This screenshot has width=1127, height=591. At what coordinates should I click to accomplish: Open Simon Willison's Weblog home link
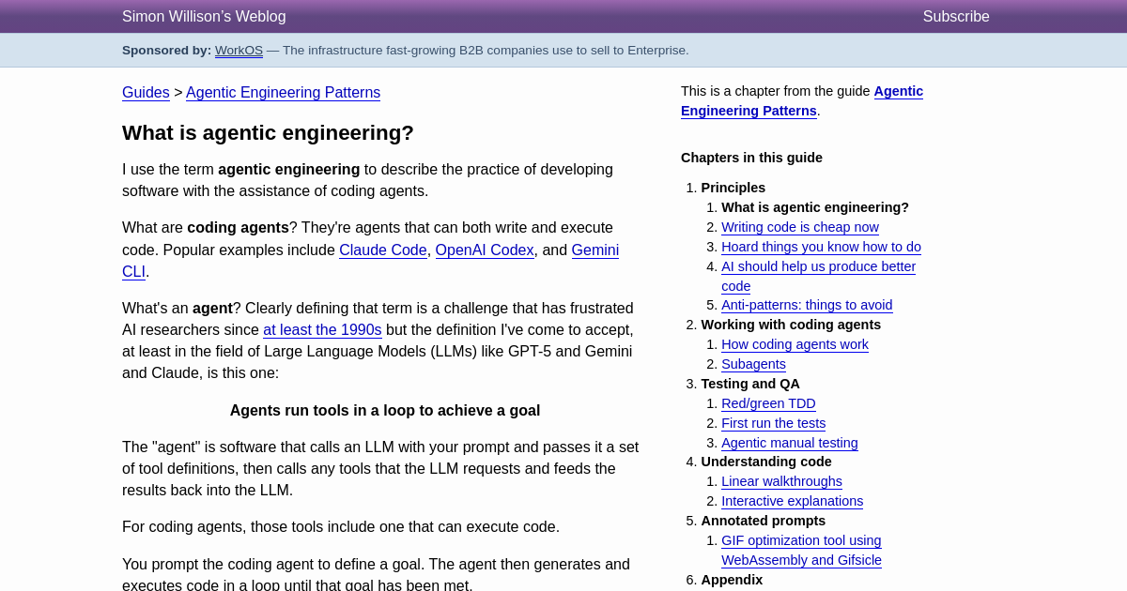point(204,17)
